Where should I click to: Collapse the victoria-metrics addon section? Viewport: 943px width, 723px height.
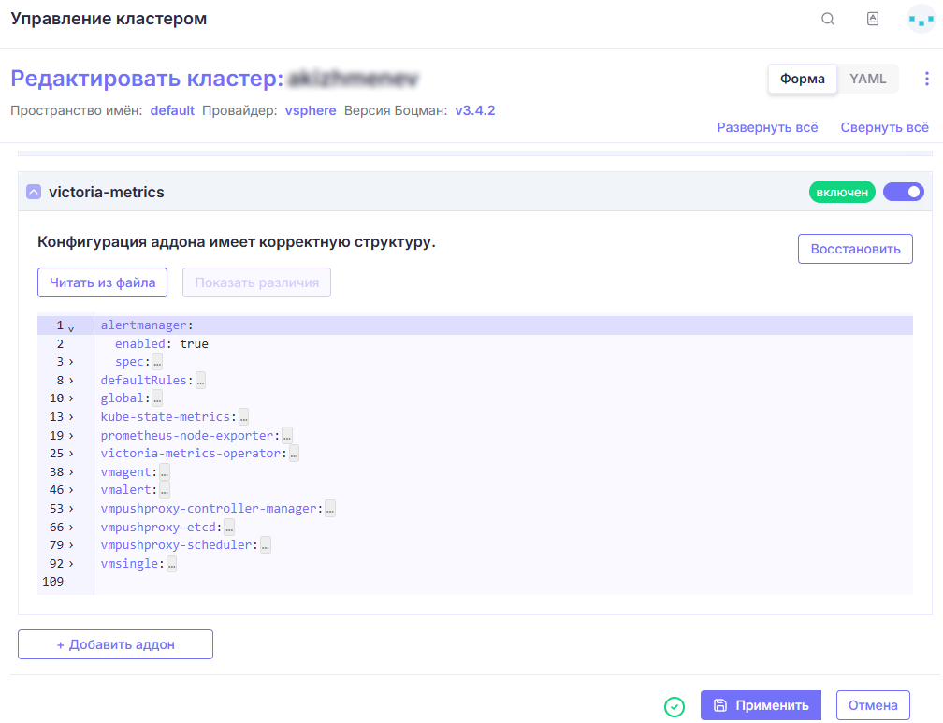(x=34, y=192)
